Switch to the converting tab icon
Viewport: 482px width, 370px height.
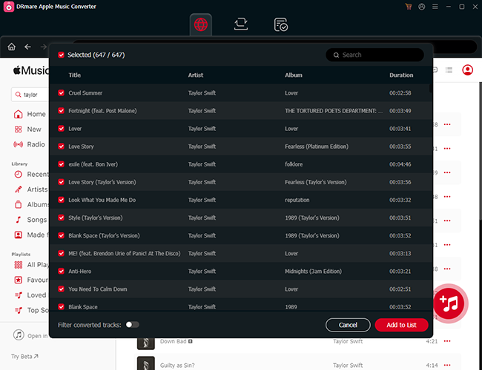241,24
